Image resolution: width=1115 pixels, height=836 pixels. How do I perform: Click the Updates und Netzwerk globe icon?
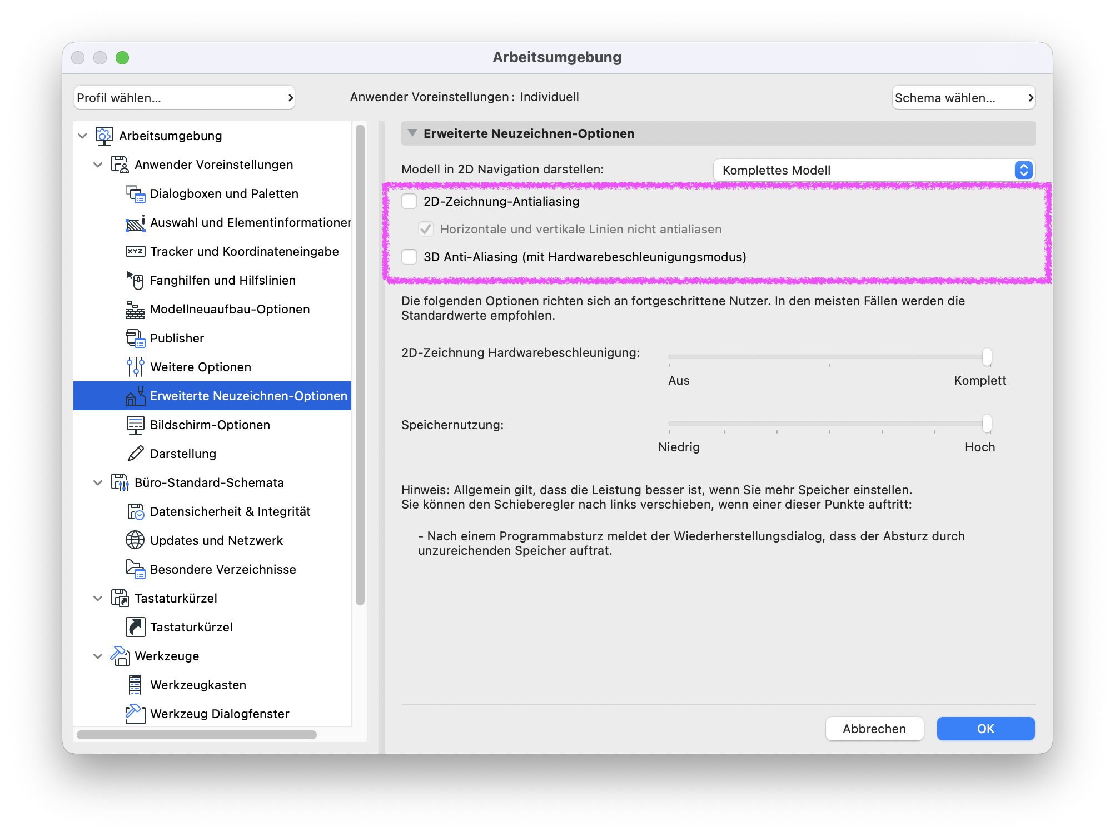pos(135,540)
